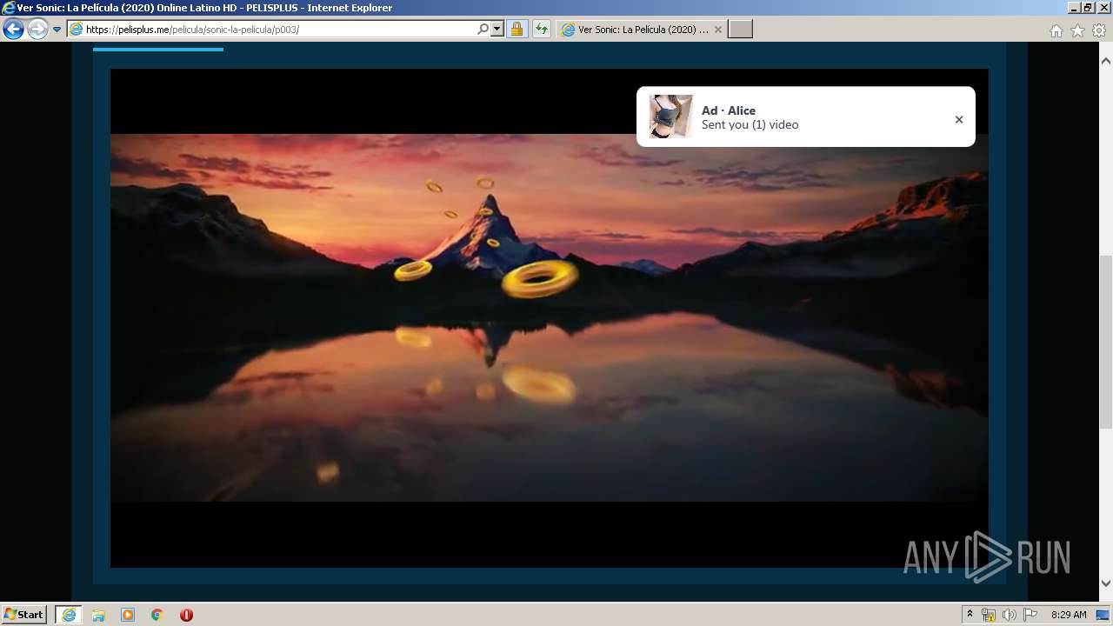Click the 8:29 AM system clock
This screenshot has width=1113, height=626.
(x=1069, y=615)
